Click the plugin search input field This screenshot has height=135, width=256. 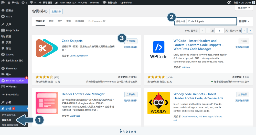tap(211, 21)
